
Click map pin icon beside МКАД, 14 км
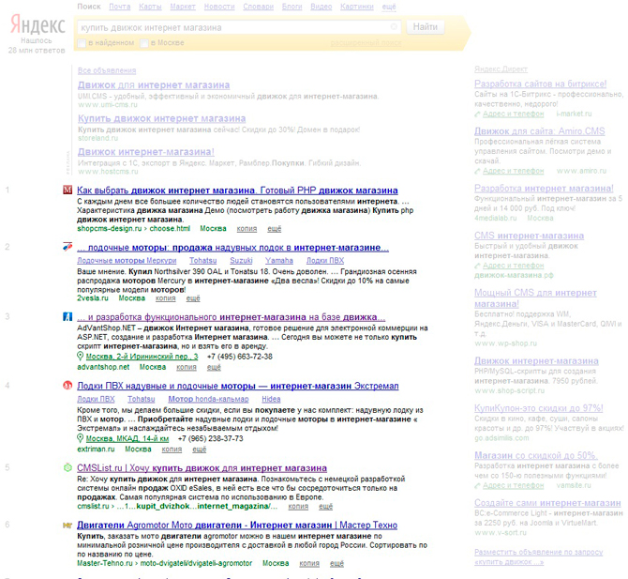point(81,438)
